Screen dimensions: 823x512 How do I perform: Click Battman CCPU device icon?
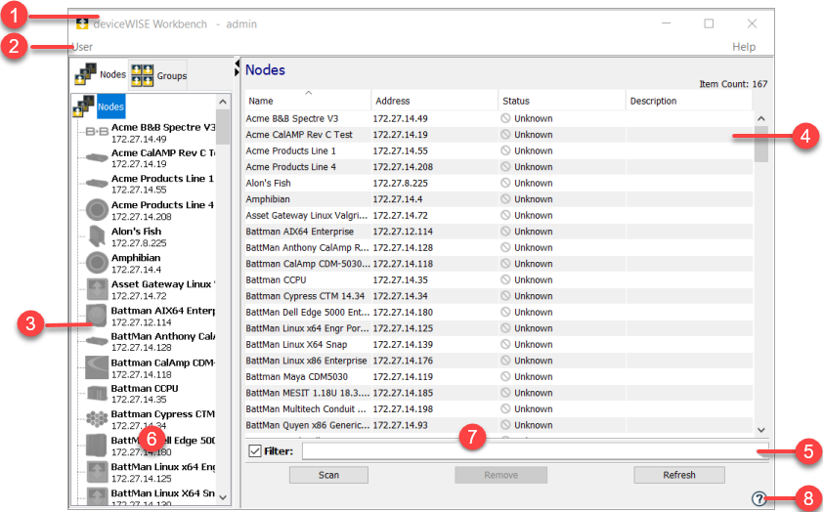click(x=97, y=393)
